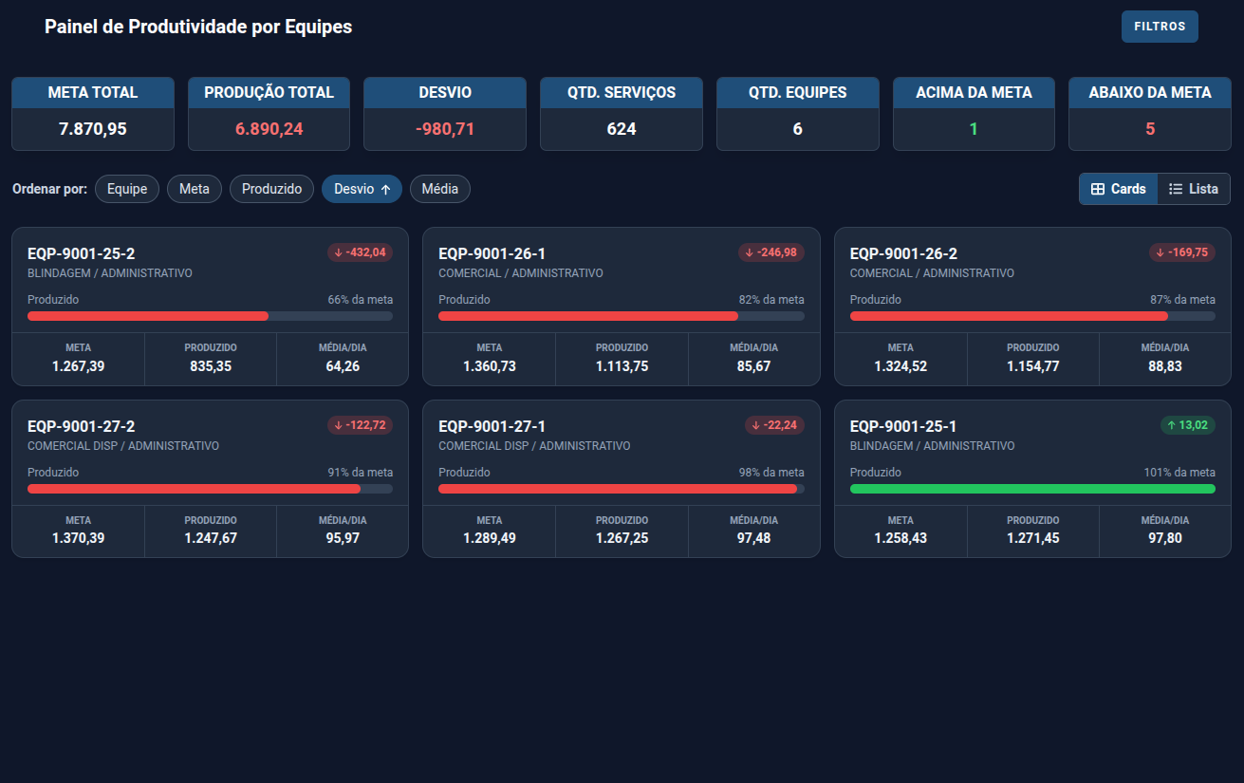Image resolution: width=1244 pixels, height=783 pixels.
Task: Click the EQP-9001-25-2 progress bar
Action: pyautogui.click(x=210, y=316)
